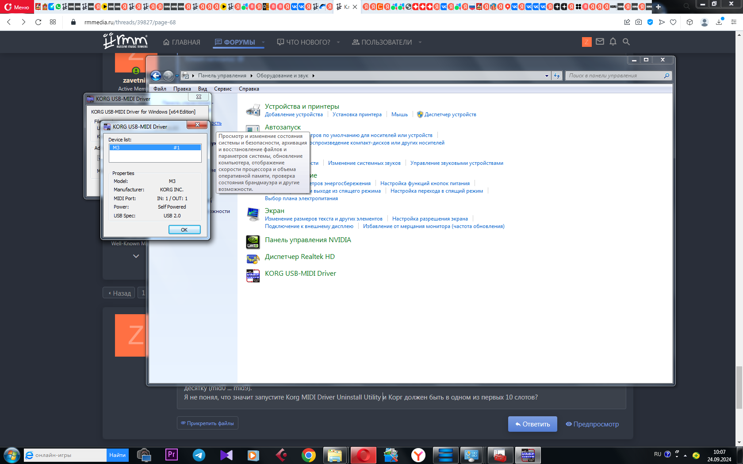Open Диспетчер устройств link
Image resolution: width=743 pixels, height=464 pixels.
[450, 114]
